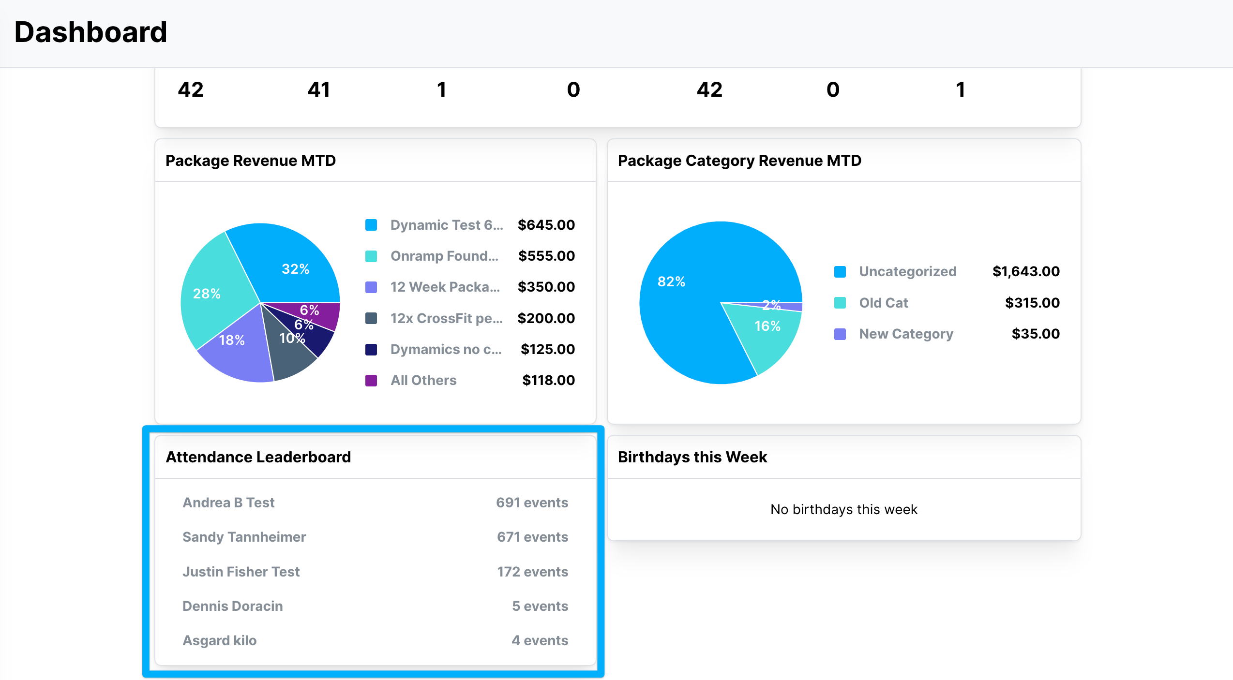Open Andrea B Test leaderboard entry

click(x=228, y=503)
